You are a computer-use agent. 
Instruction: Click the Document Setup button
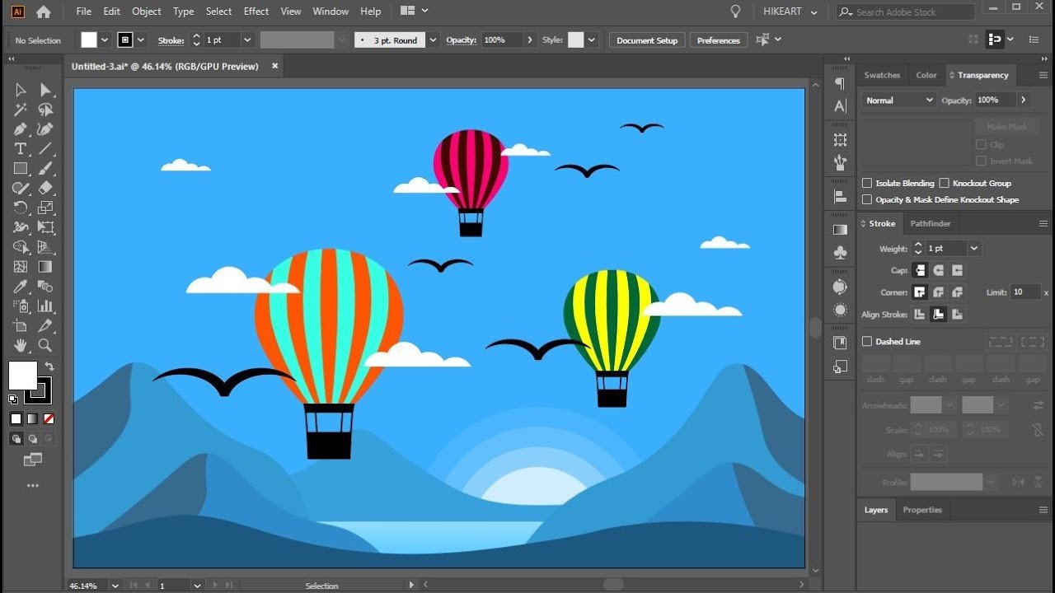tap(647, 40)
